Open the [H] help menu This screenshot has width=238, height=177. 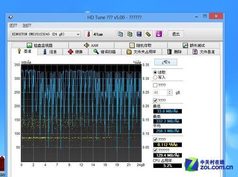click(27, 25)
